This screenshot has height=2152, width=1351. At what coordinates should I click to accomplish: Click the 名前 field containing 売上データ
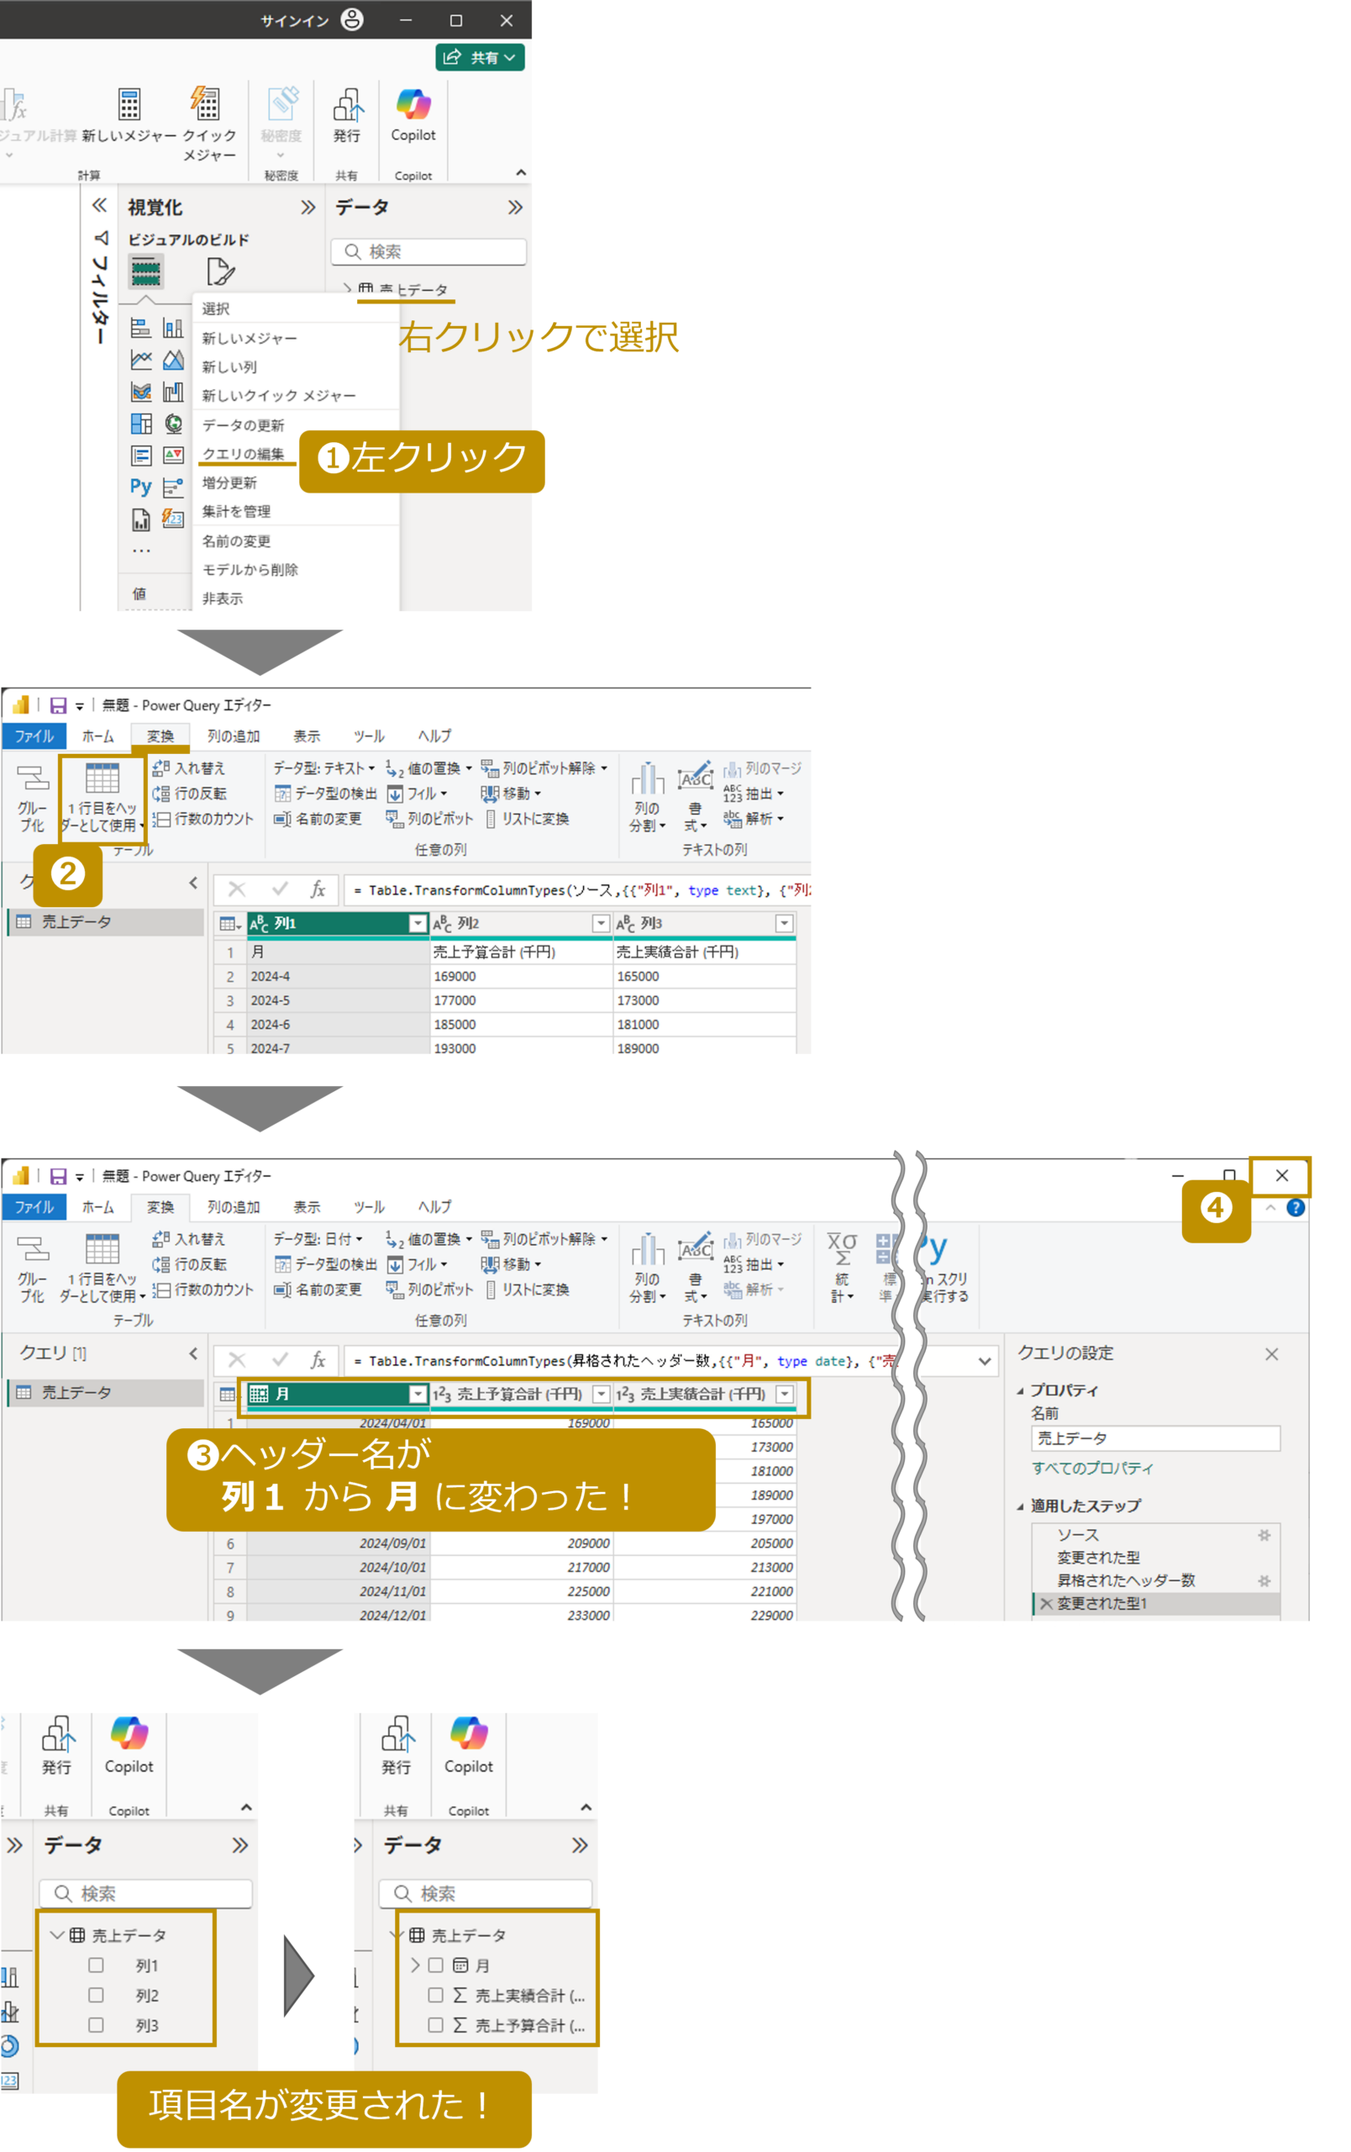[x=1154, y=1438]
